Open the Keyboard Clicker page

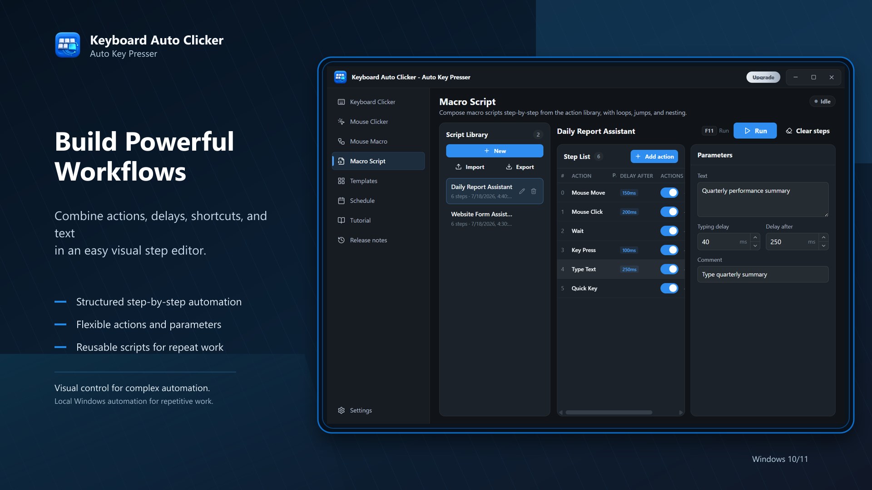click(x=378, y=102)
